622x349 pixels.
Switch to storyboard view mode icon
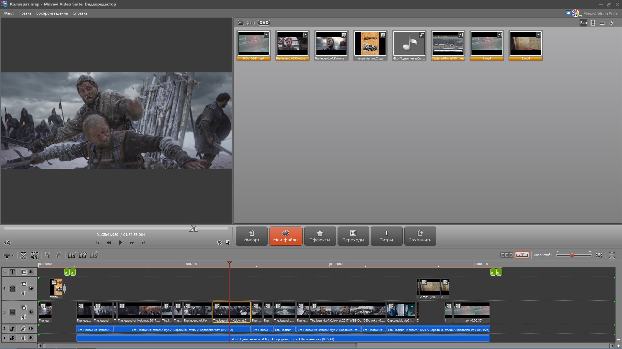[x=506, y=255]
